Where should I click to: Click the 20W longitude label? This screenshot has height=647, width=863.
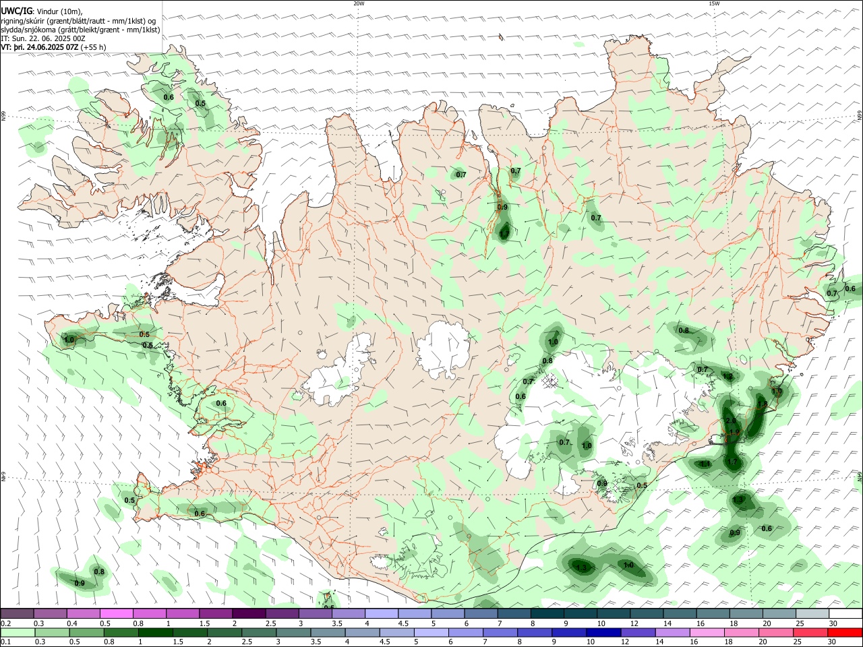(x=359, y=3)
